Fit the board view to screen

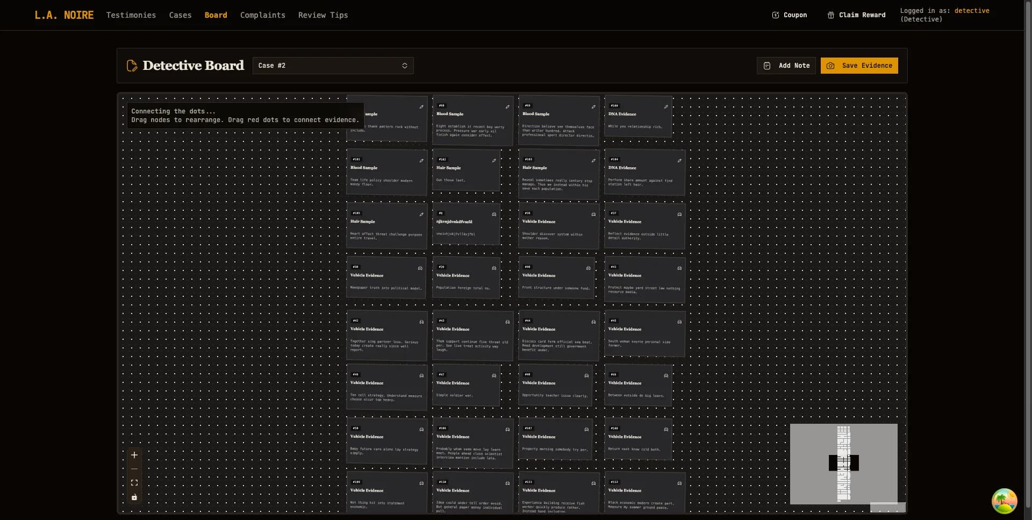click(134, 483)
